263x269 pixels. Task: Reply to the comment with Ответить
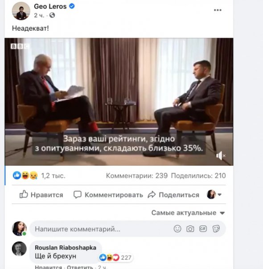80,267
